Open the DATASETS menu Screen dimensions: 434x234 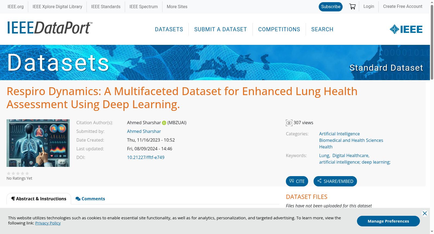[x=169, y=29]
